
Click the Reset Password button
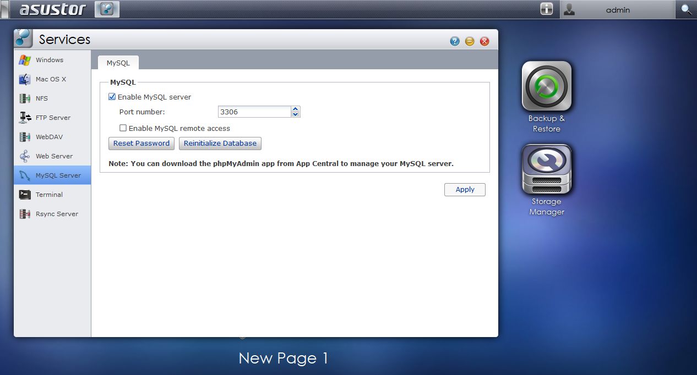tap(141, 144)
